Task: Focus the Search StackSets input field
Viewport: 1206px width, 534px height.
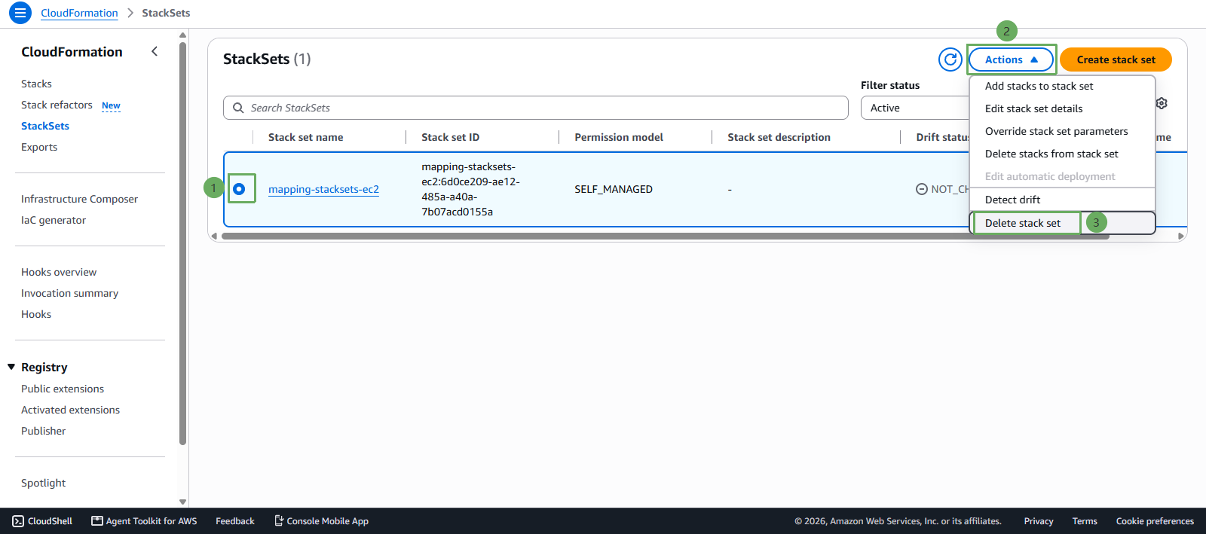Action: 536,108
